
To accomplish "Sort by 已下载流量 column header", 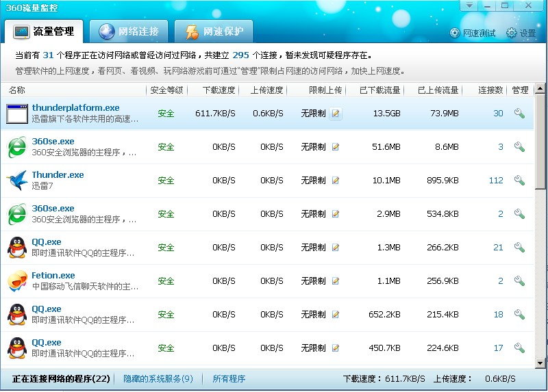I will (x=380, y=90).
